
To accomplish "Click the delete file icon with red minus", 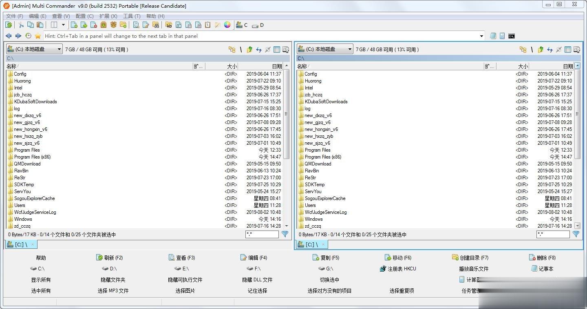I will (x=94, y=25).
